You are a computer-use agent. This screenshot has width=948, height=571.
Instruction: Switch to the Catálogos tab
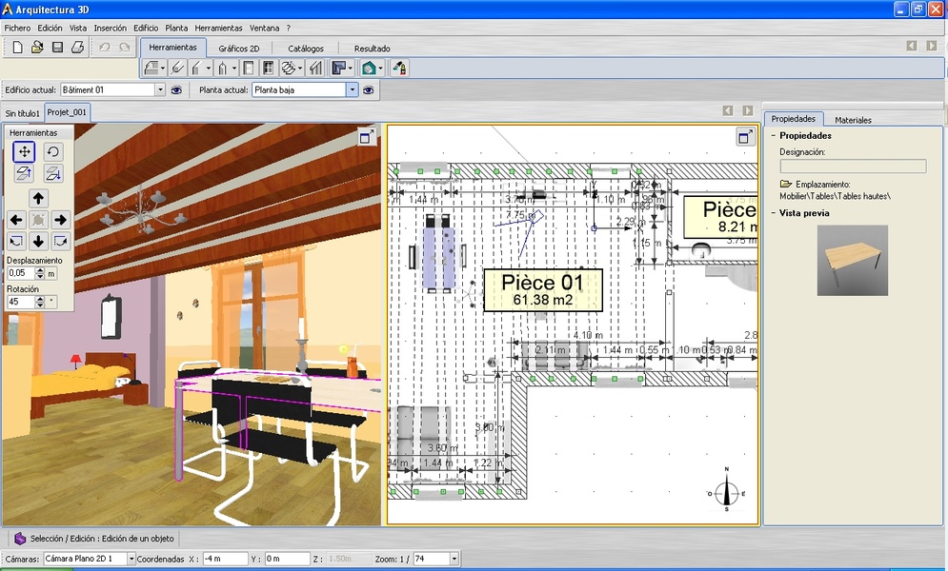point(306,48)
